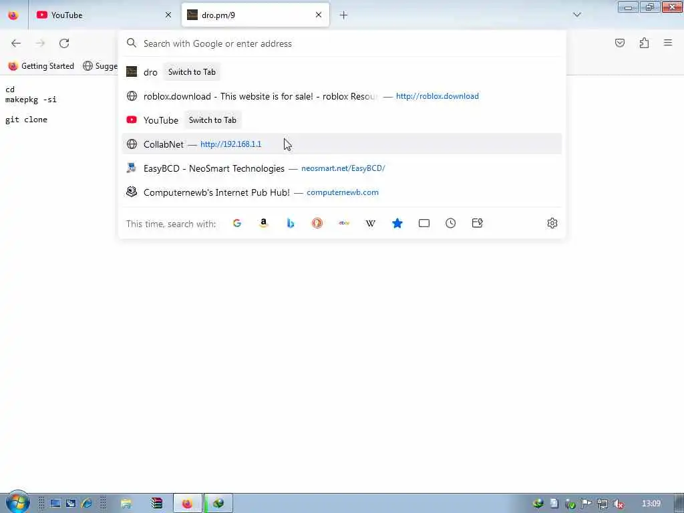Open Windows Explorer taskbar button
Viewport: 684px width, 513px height.
pyautogui.click(x=126, y=504)
